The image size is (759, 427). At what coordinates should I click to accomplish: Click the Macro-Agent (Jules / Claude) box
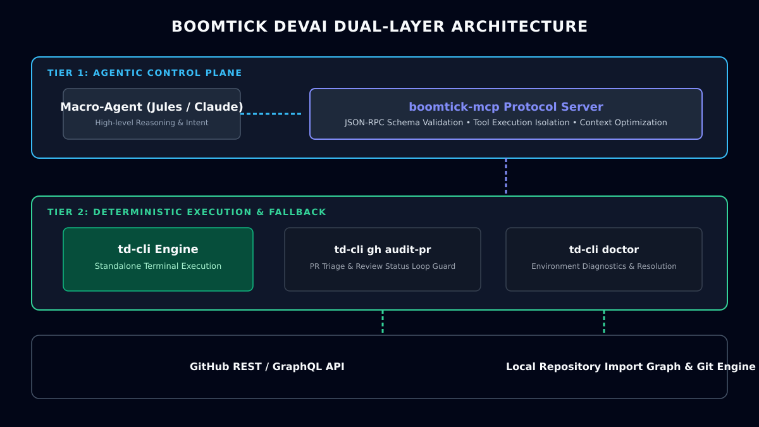point(152,114)
